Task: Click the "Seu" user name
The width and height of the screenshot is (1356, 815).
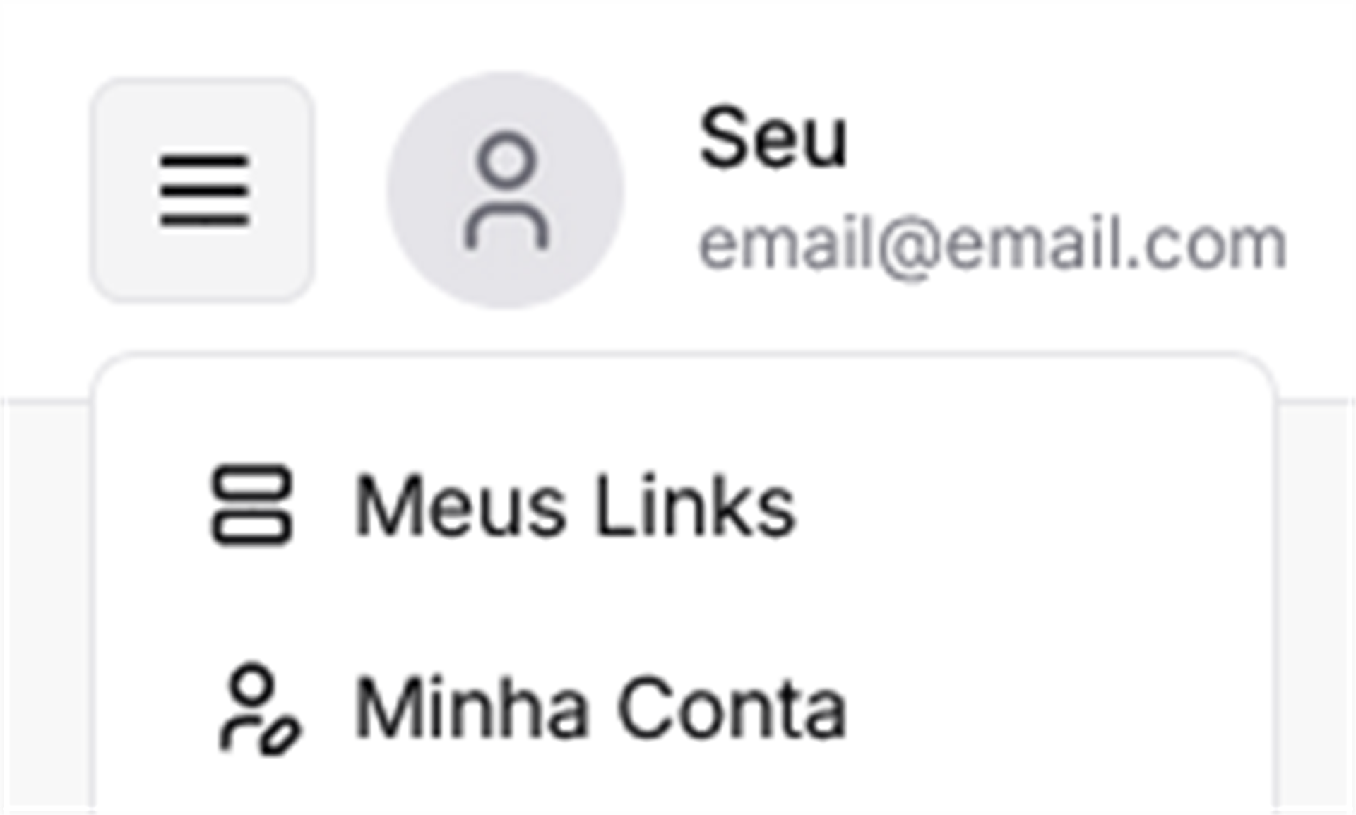Action: click(x=773, y=138)
